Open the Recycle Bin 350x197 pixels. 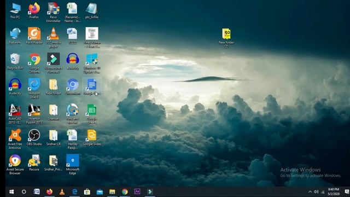[15, 61]
